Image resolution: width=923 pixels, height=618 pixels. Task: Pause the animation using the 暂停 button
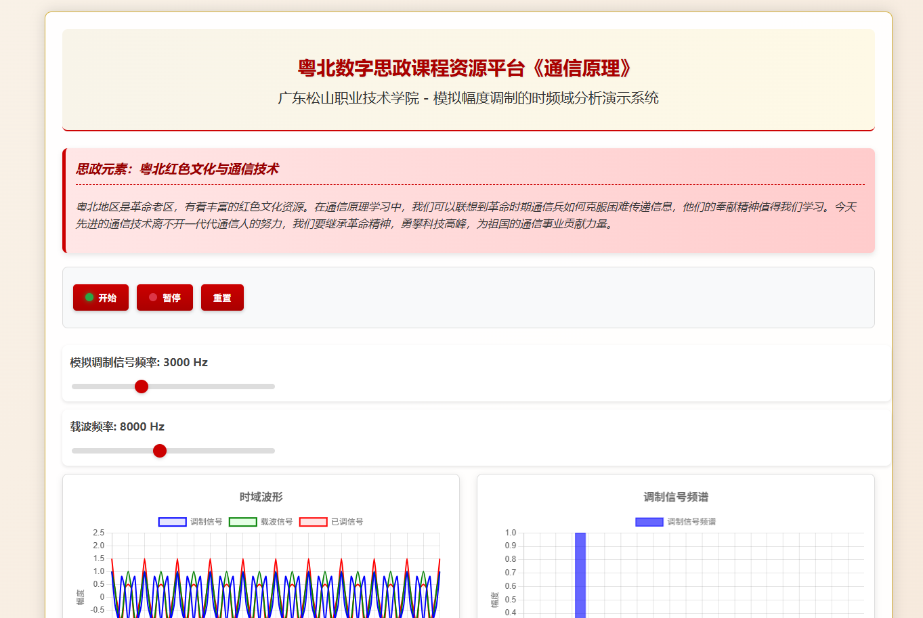pos(165,298)
